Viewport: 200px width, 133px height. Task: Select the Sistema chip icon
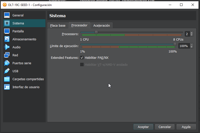(7, 23)
